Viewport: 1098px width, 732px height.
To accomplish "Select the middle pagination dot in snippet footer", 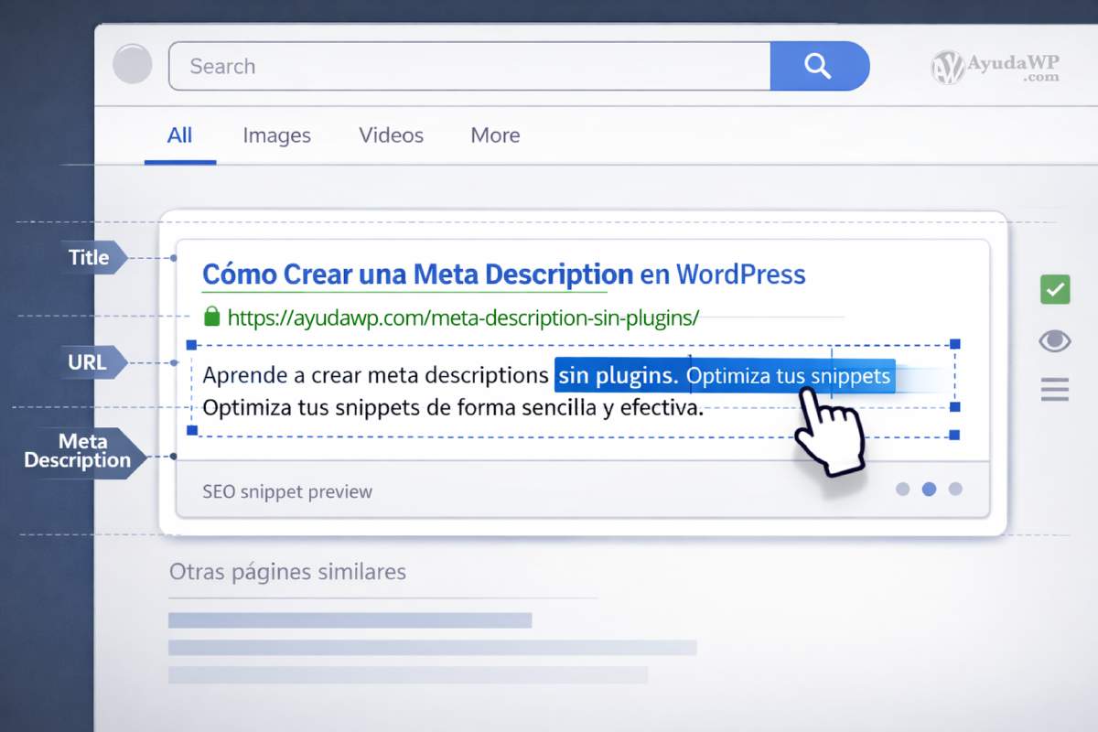I will click(x=929, y=490).
